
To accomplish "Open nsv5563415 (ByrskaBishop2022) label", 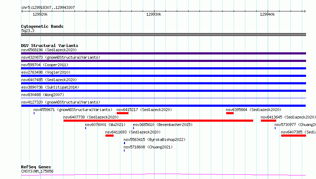I will click(x=154, y=139).
